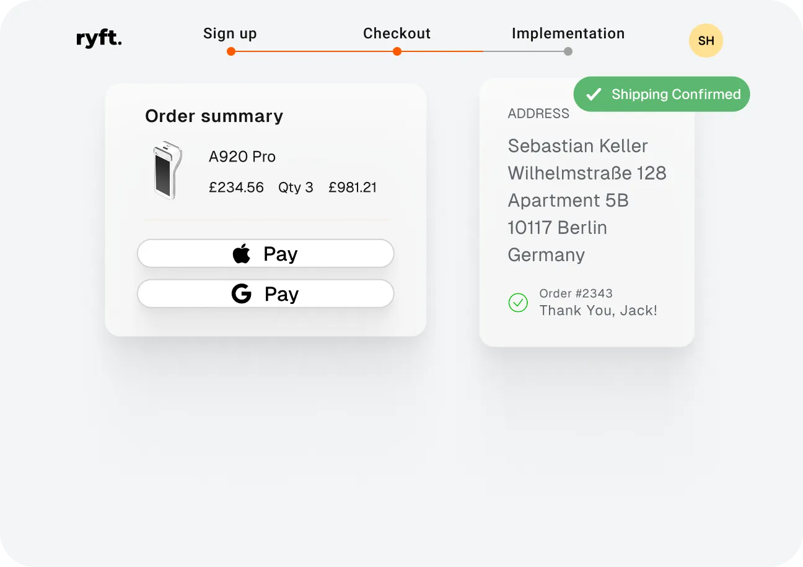Click the A920 Pro terminal image
This screenshot has width=803, height=567.
(x=166, y=170)
